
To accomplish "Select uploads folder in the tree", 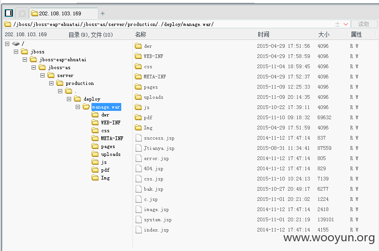I will click(111, 154).
